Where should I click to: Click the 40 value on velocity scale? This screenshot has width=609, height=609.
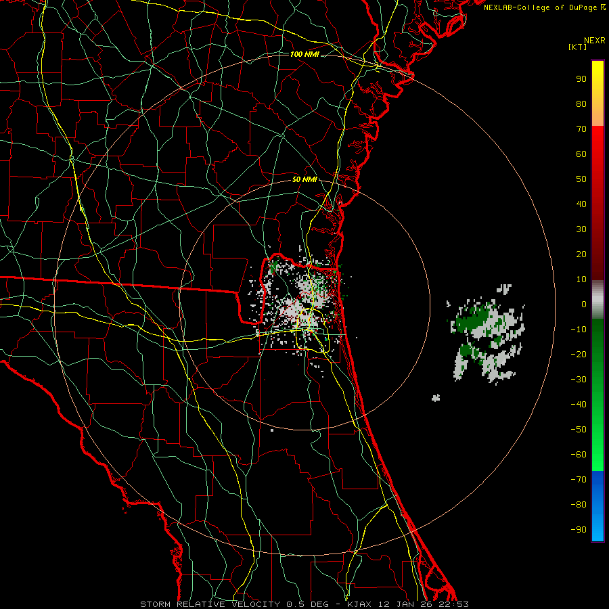click(x=581, y=204)
